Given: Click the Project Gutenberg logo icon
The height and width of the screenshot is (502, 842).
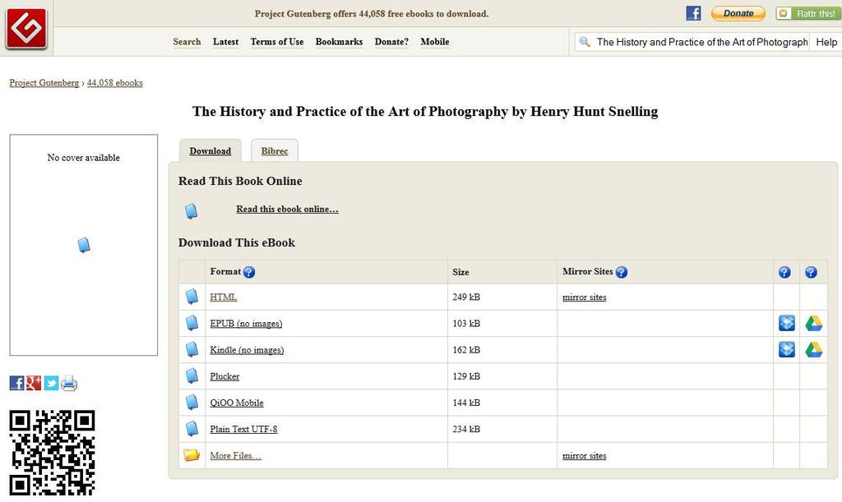Looking at the screenshot, I should tap(26, 27).
